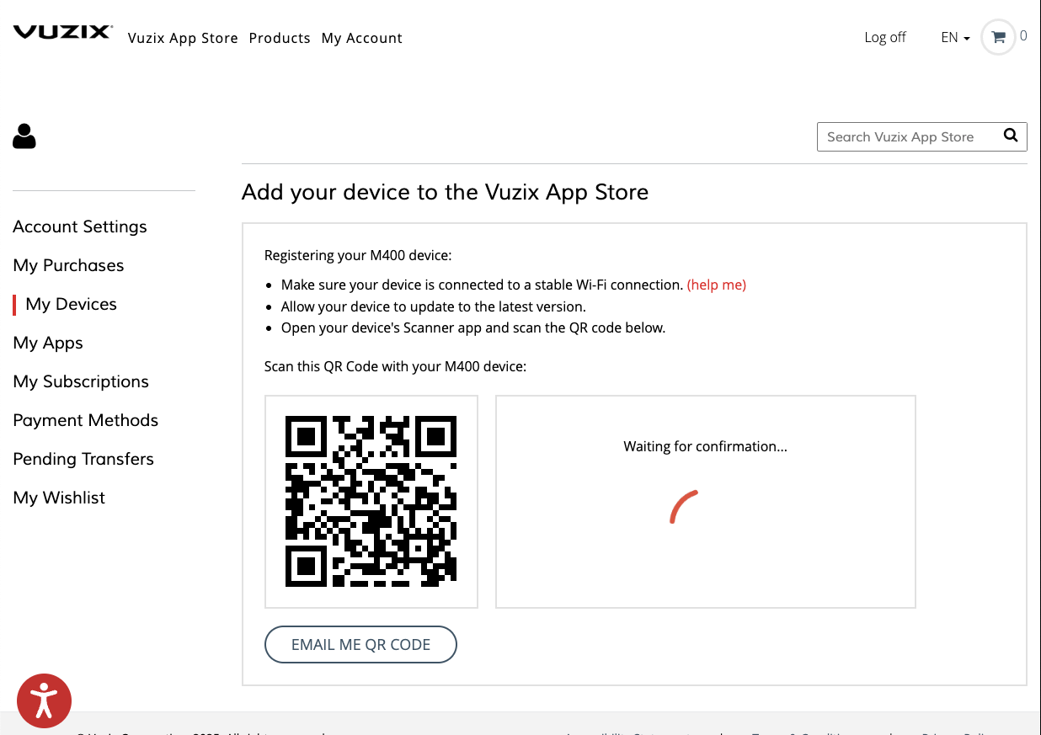View My Purchases
Image resolution: width=1041 pixels, height=735 pixels.
pos(68,265)
